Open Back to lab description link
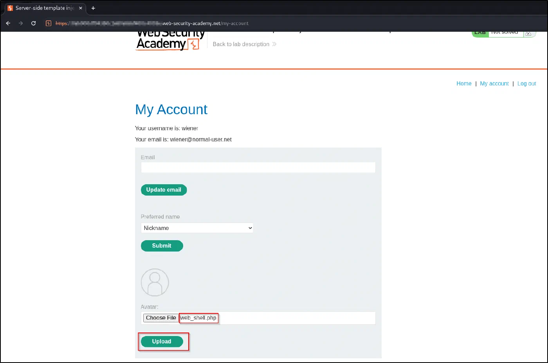The height and width of the screenshot is (363, 548). [245, 44]
